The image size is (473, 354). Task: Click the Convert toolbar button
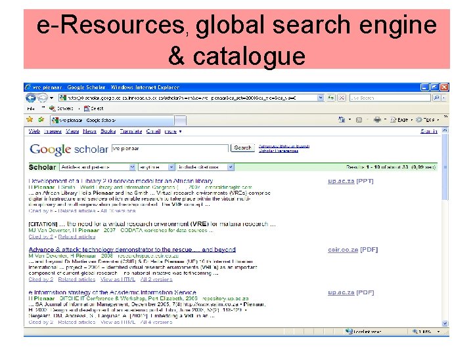tap(62, 108)
